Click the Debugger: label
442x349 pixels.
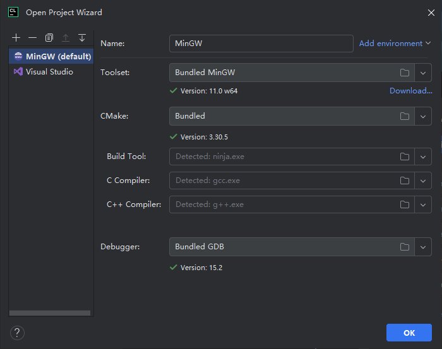pyautogui.click(x=120, y=247)
